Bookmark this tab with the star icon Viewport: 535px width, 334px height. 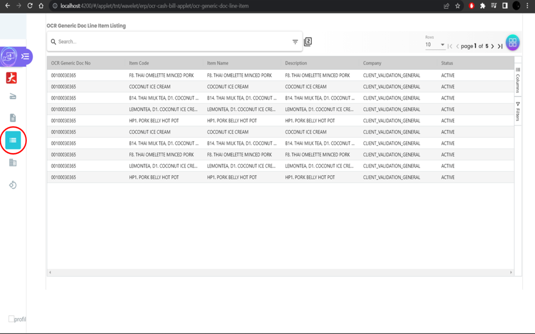click(x=458, y=6)
